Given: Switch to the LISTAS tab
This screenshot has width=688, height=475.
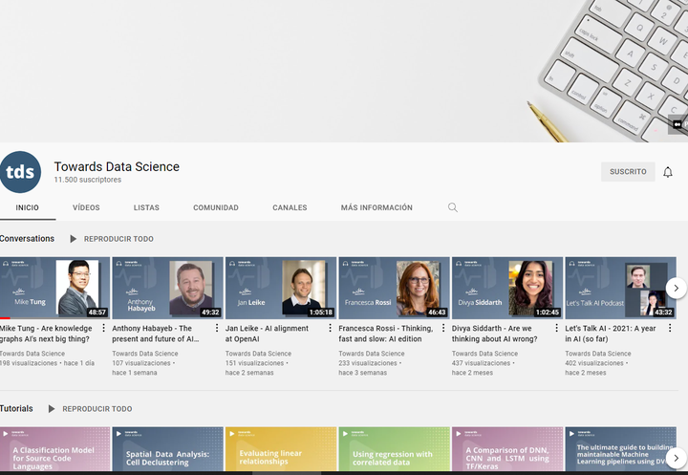Looking at the screenshot, I should [x=146, y=207].
